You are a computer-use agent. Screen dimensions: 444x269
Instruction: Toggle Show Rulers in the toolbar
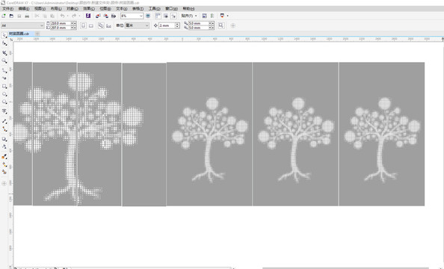(x=158, y=16)
